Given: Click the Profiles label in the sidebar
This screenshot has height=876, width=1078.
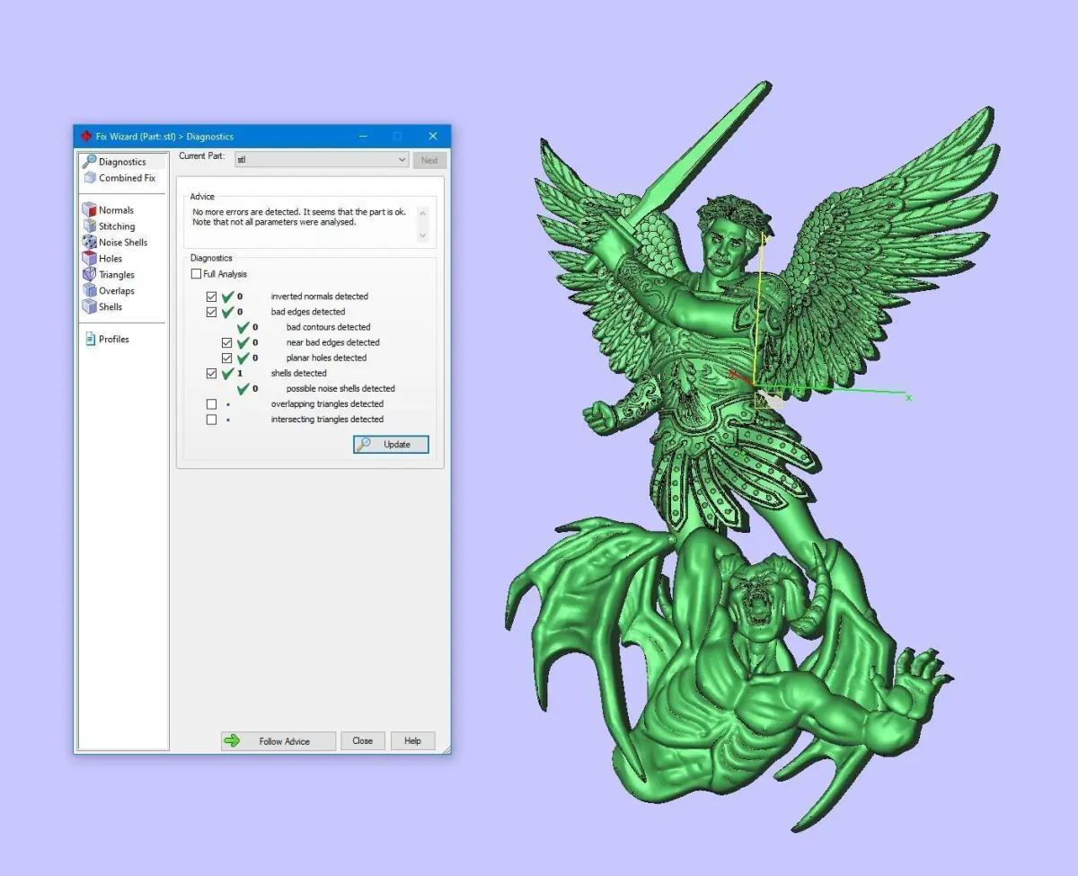Looking at the screenshot, I should (114, 339).
